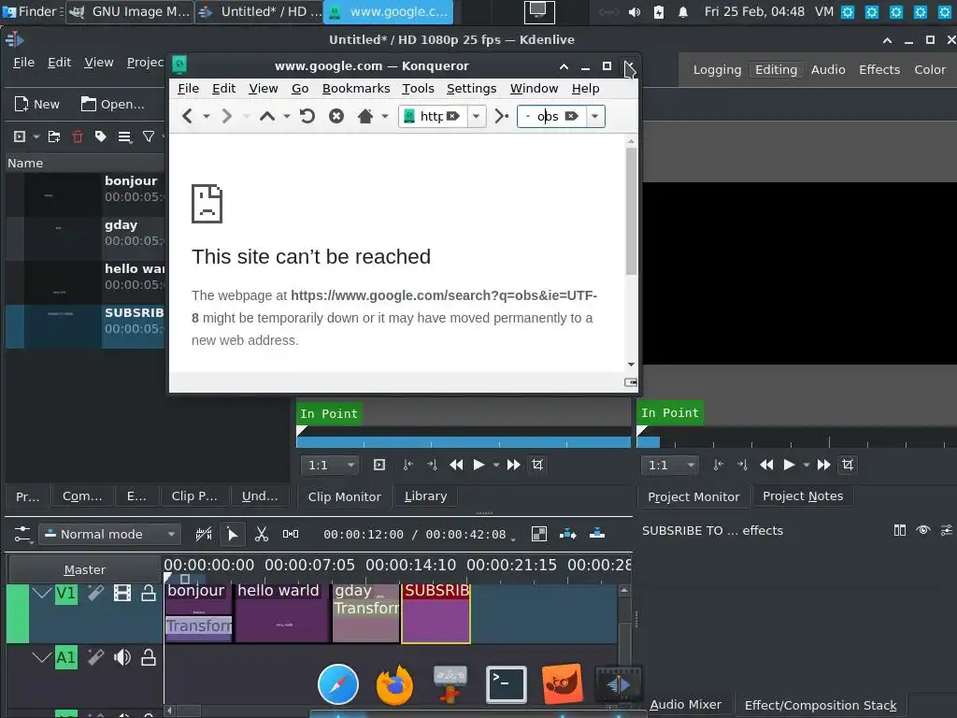957x718 pixels.
Task: Expand back history arrow in Konqueror
Action: (x=207, y=116)
